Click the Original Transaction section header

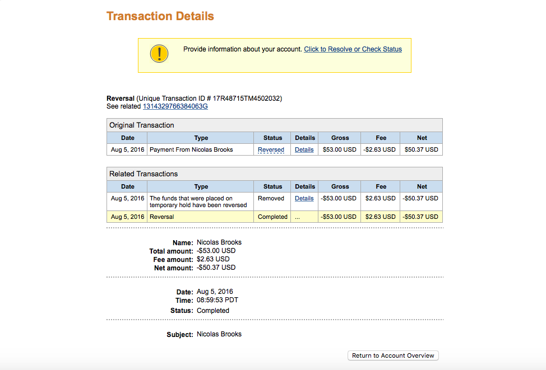pos(274,125)
